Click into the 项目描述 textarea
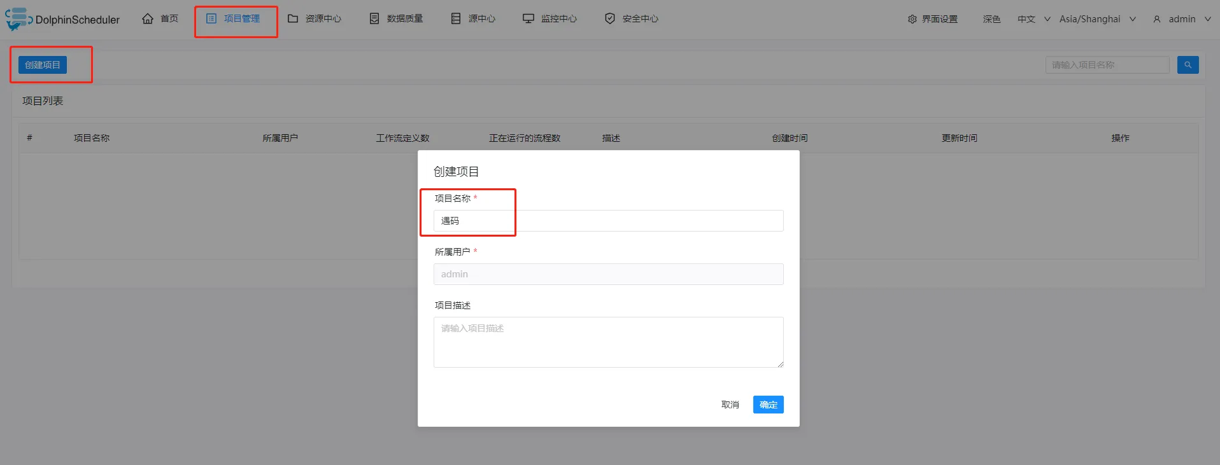This screenshot has height=465, width=1220. click(x=609, y=342)
